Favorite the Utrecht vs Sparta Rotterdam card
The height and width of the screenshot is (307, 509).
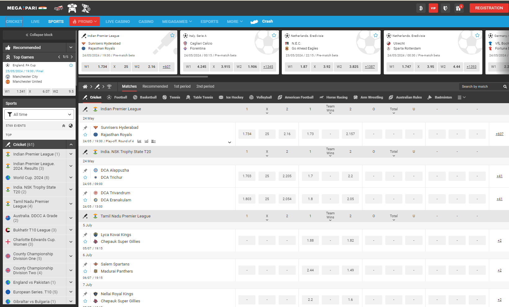point(477,35)
